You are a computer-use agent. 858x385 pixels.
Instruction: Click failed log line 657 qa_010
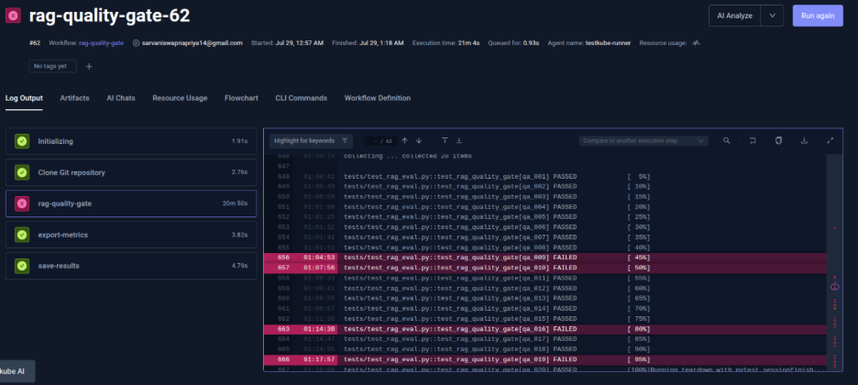coord(545,268)
